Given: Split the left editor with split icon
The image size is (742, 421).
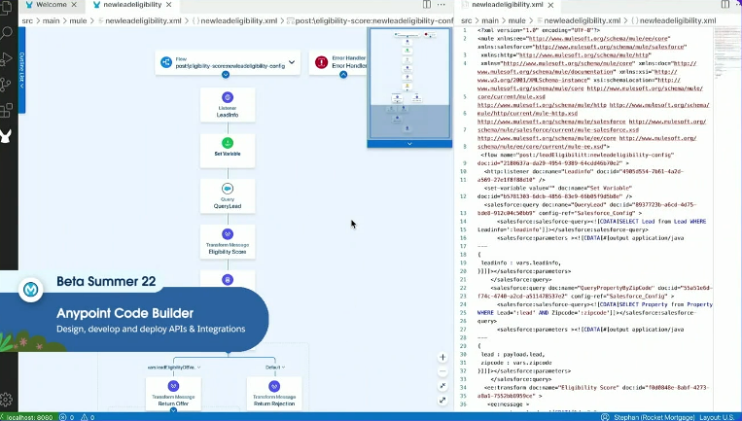Looking at the screenshot, I should pos(427,5).
